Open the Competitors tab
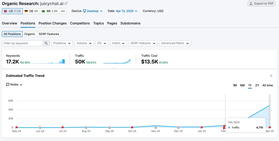Viewport: 279px width, 141px height. click(80, 23)
